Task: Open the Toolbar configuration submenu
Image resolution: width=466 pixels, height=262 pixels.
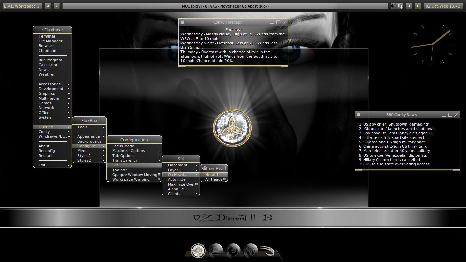Action: click(134, 170)
